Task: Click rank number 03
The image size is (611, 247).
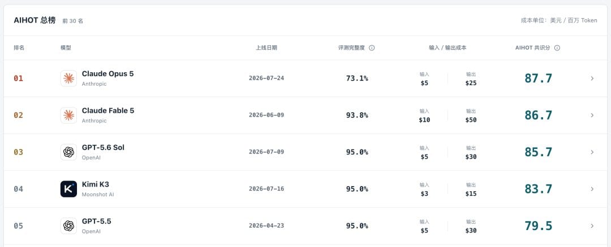Action: 18,152
